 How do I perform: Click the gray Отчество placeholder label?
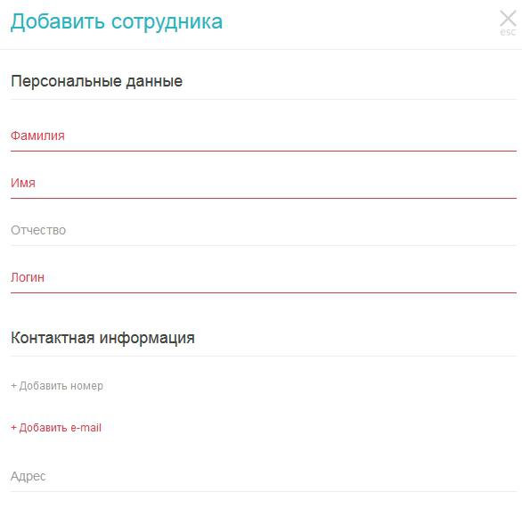click(x=38, y=231)
